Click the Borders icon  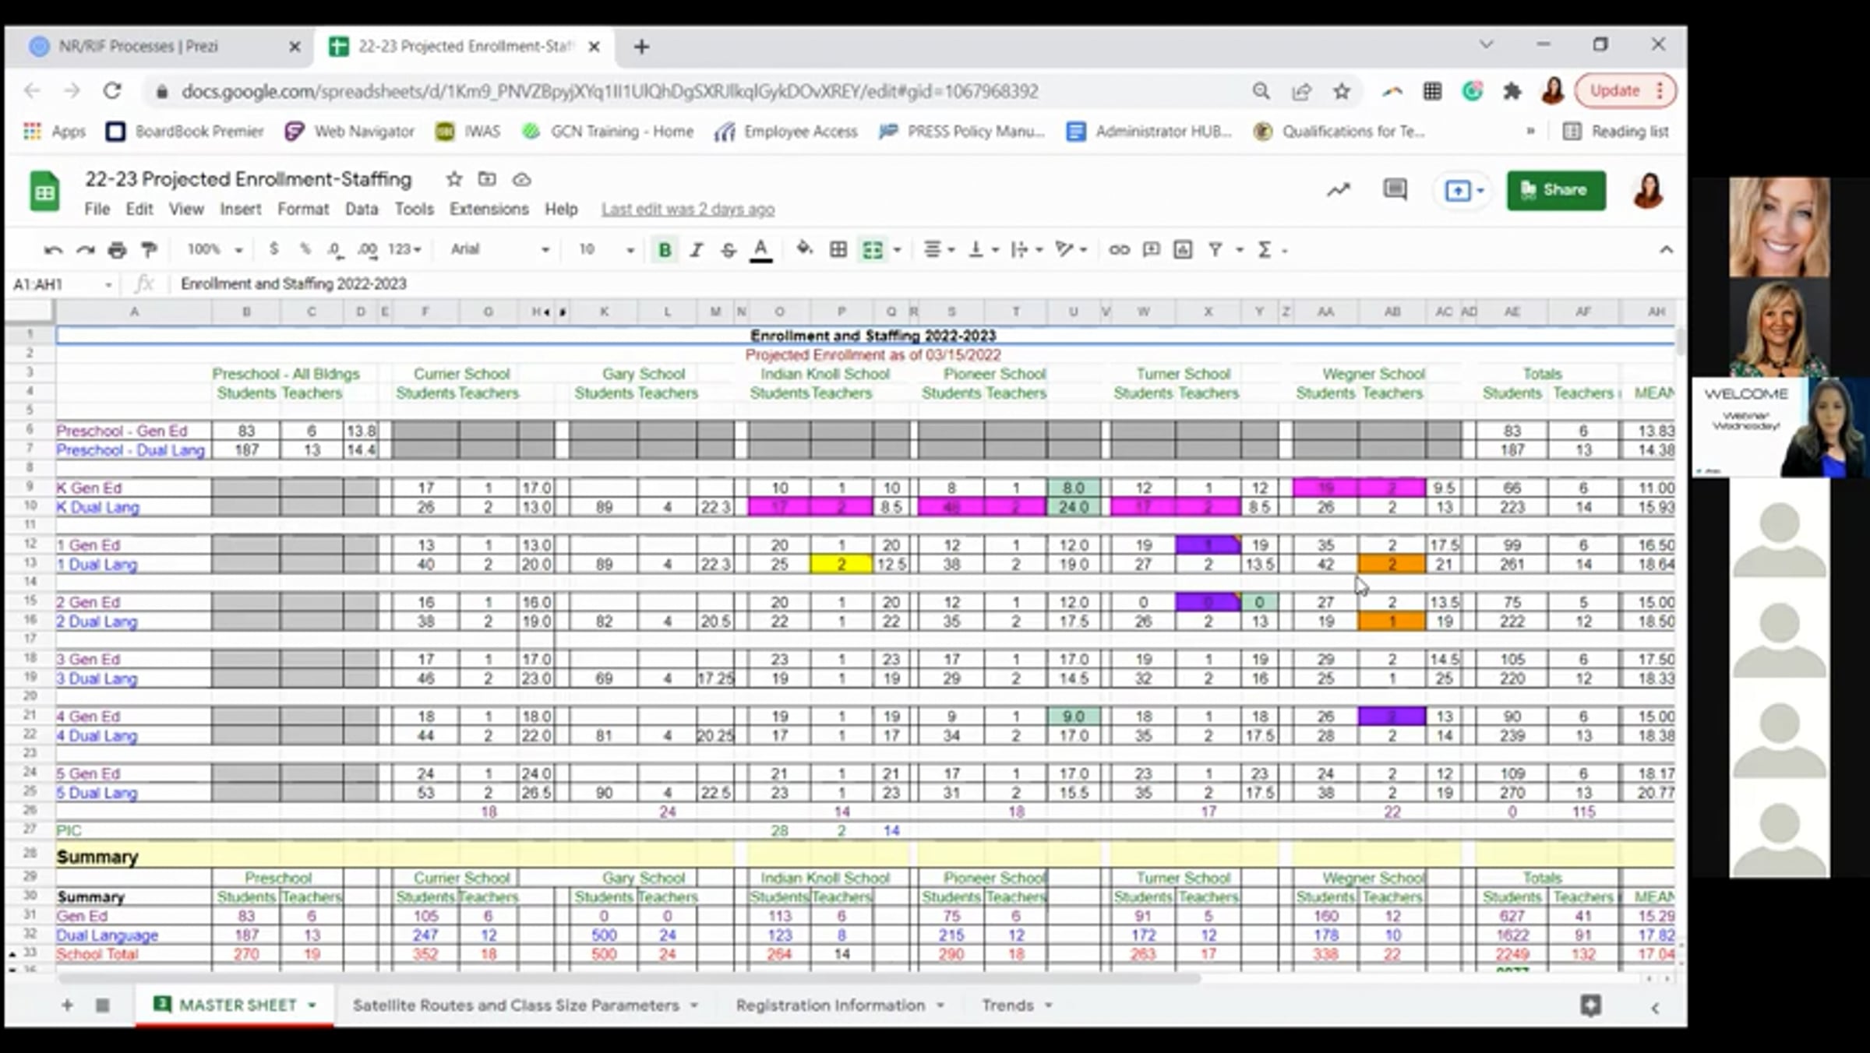tap(838, 250)
